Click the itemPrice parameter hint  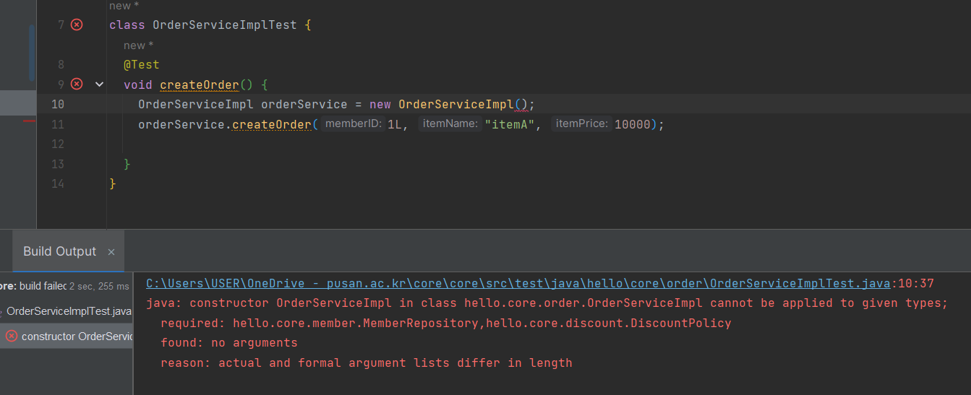click(x=582, y=124)
